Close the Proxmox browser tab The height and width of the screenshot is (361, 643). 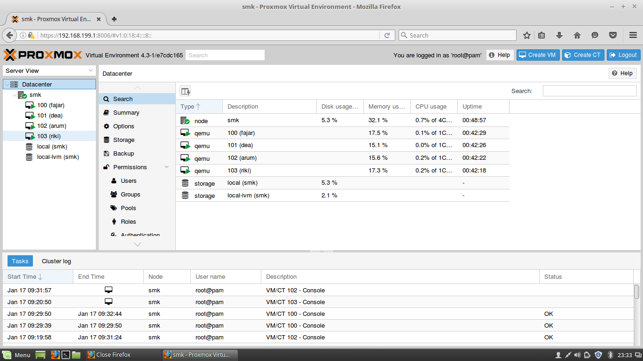99,19
